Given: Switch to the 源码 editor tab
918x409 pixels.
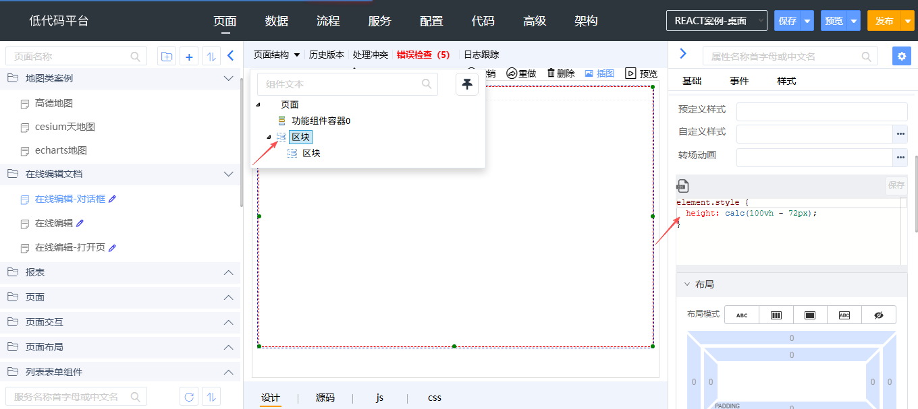Looking at the screenshot, I should 325,398.
